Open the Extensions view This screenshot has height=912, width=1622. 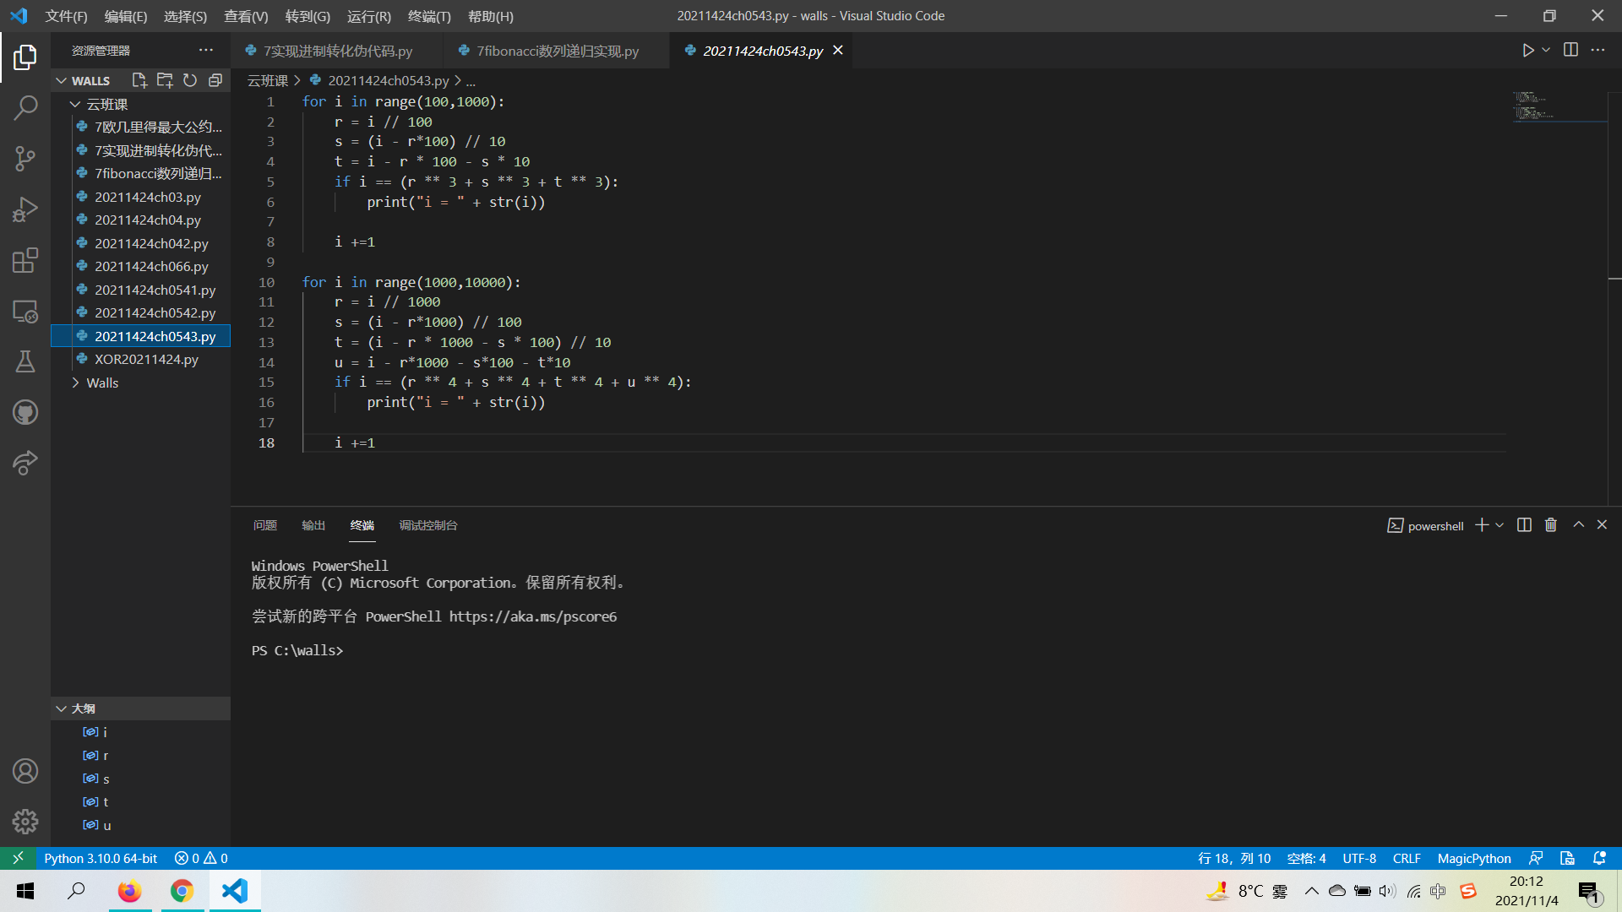(x=25, y=260)
